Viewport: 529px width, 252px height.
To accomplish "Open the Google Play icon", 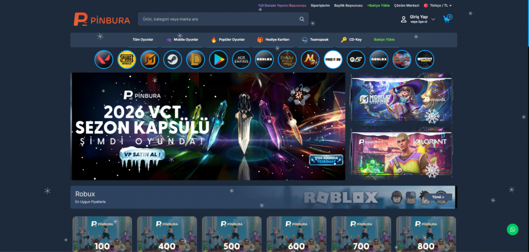I will coord(218,59).
